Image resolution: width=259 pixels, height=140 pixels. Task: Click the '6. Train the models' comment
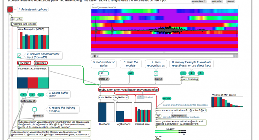point(131,64)
